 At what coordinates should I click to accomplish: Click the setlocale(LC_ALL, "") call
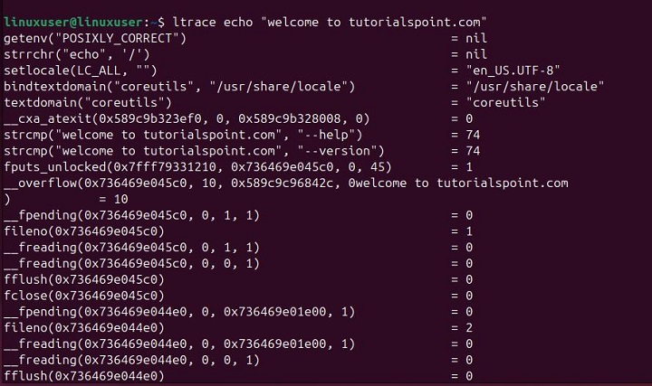81,70
